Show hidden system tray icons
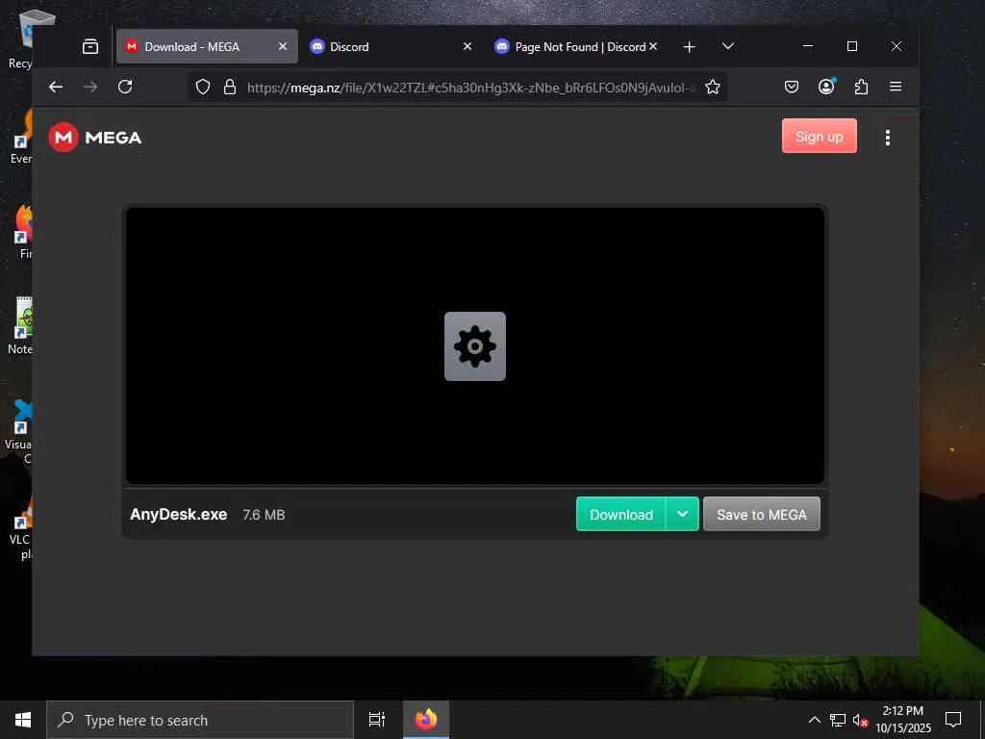985x739 pixels. click(814, 720)
